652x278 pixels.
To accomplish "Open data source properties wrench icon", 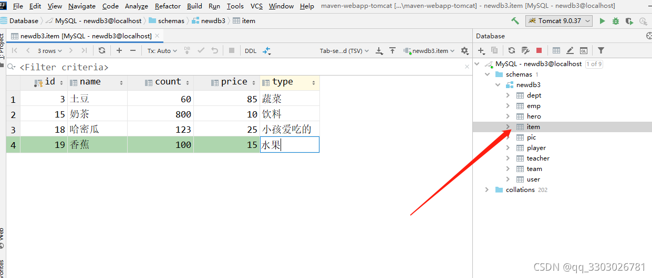I will [x=525, y=50].
